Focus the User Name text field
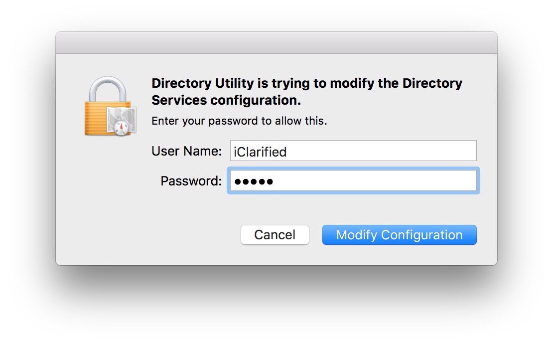Viewport: 553px width, 345px height. [353, 151]
